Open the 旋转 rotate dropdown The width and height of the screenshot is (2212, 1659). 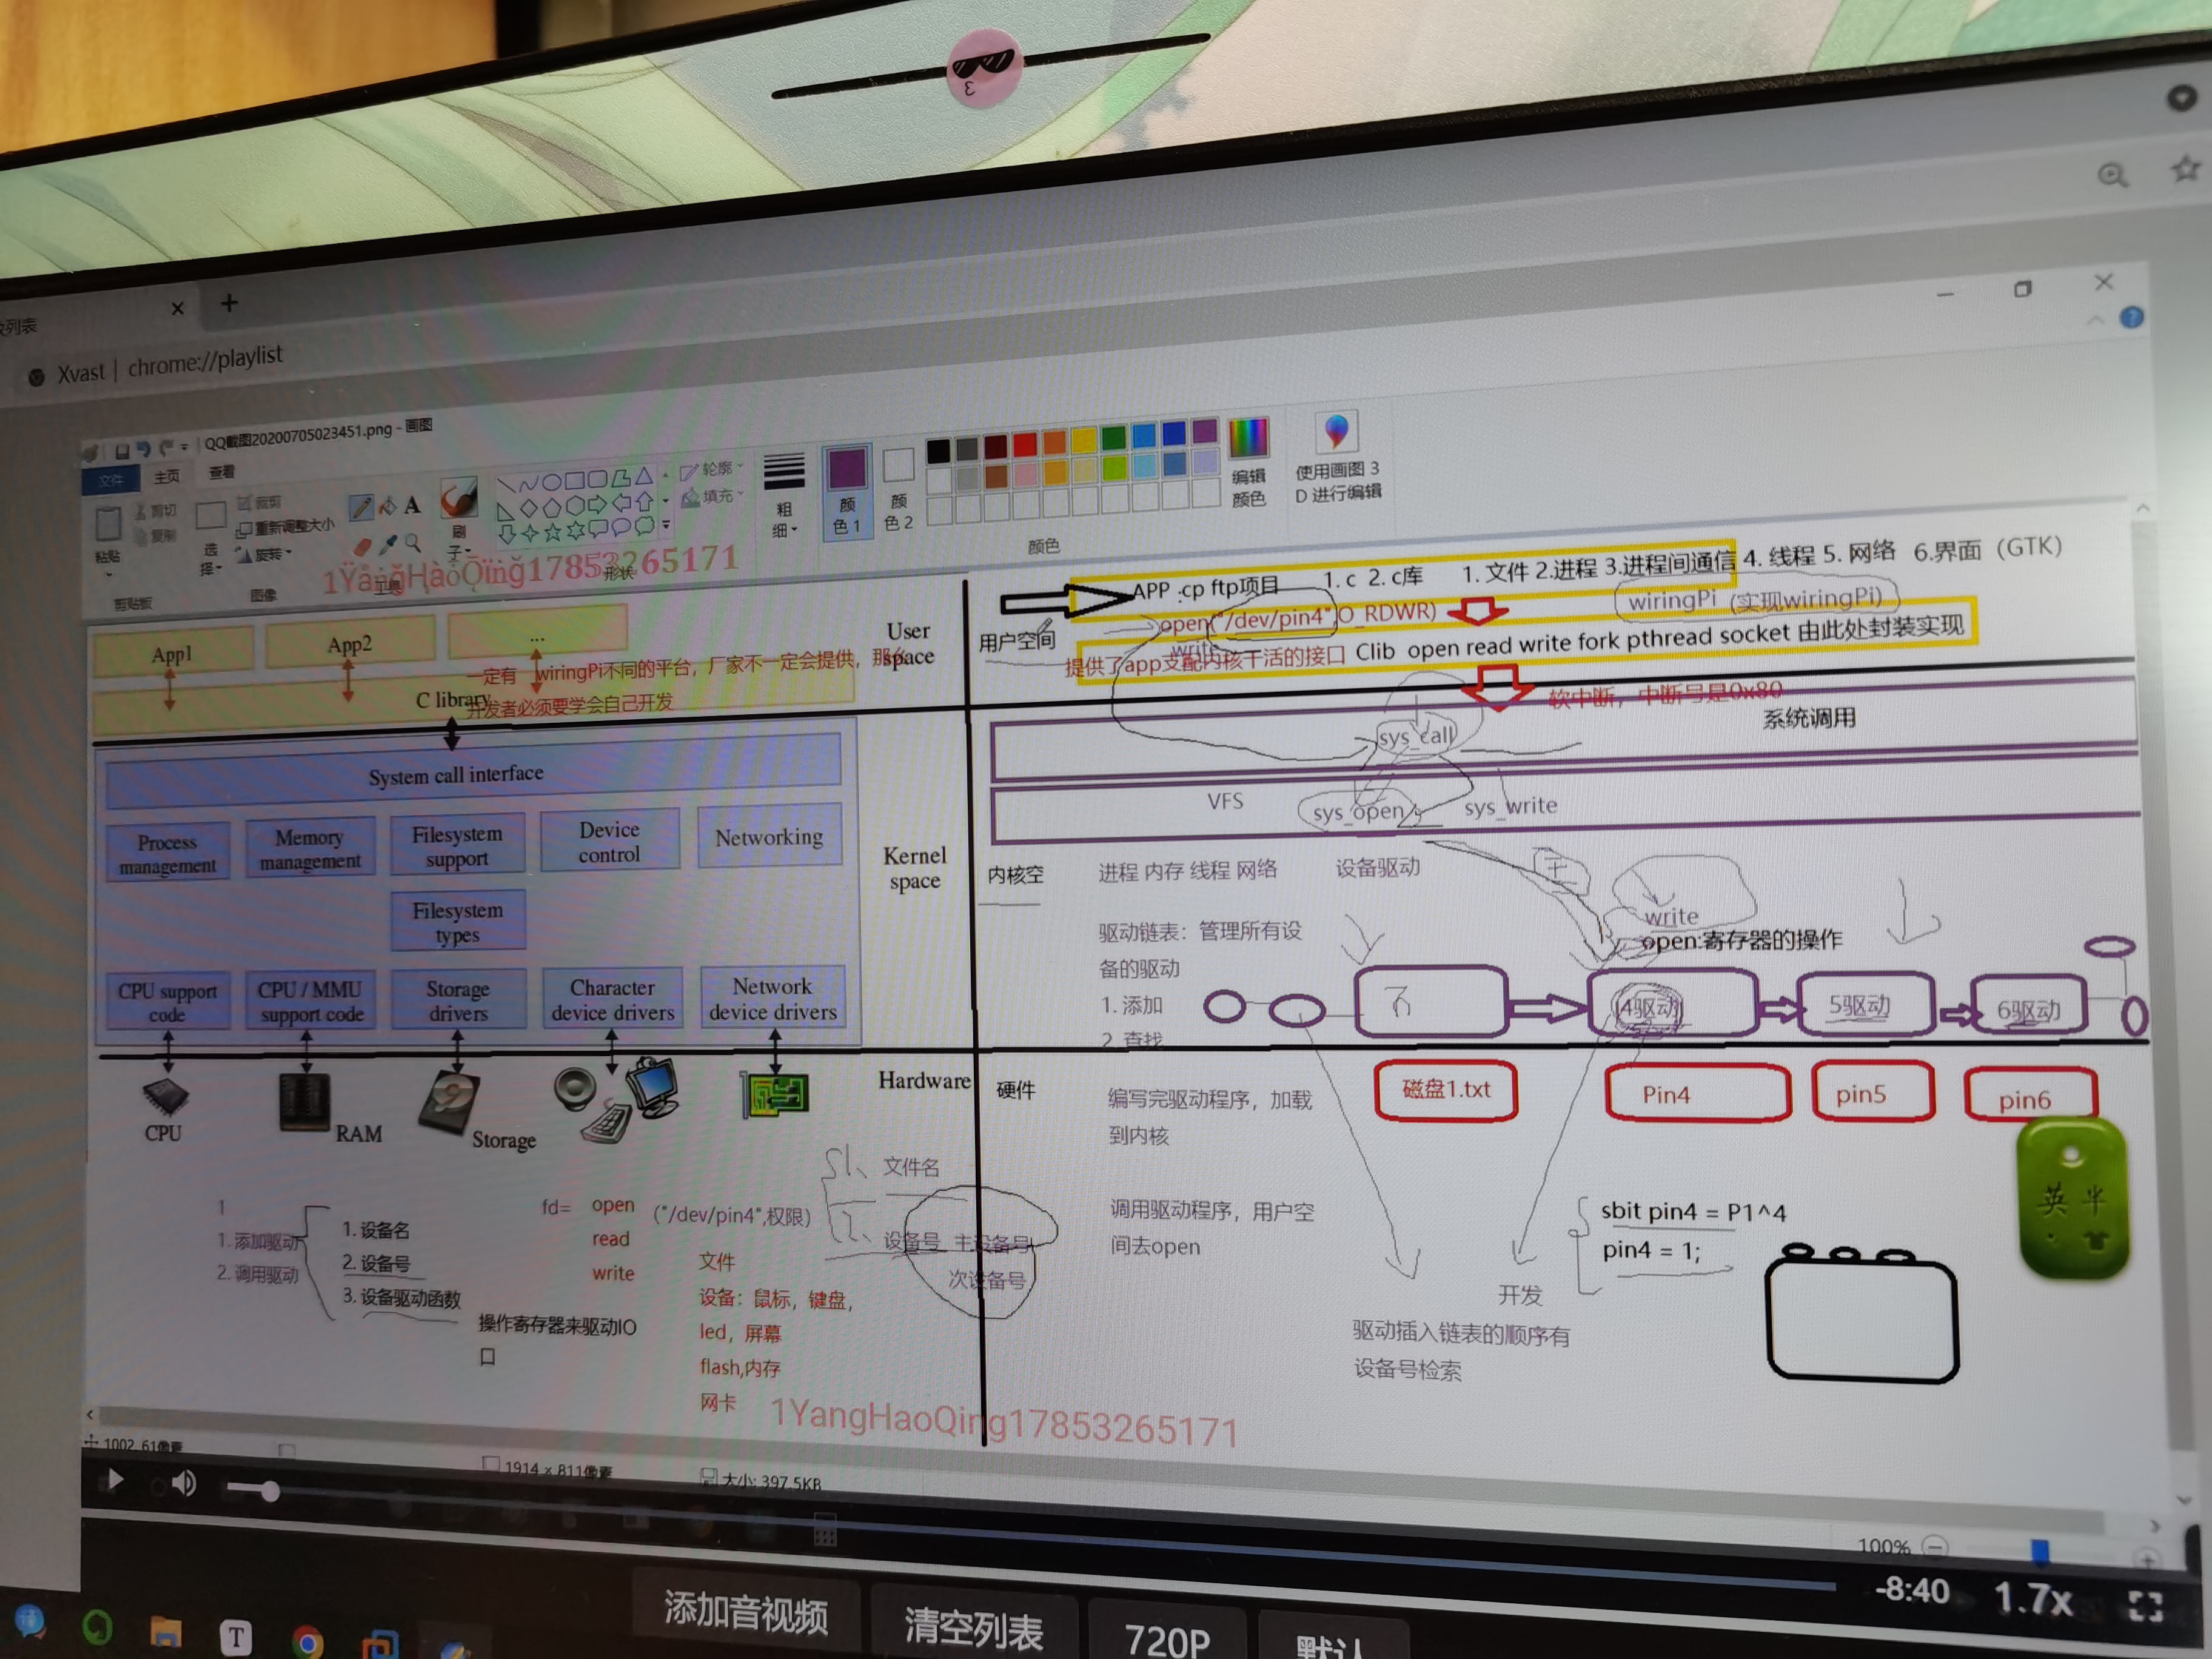point(264,556)
